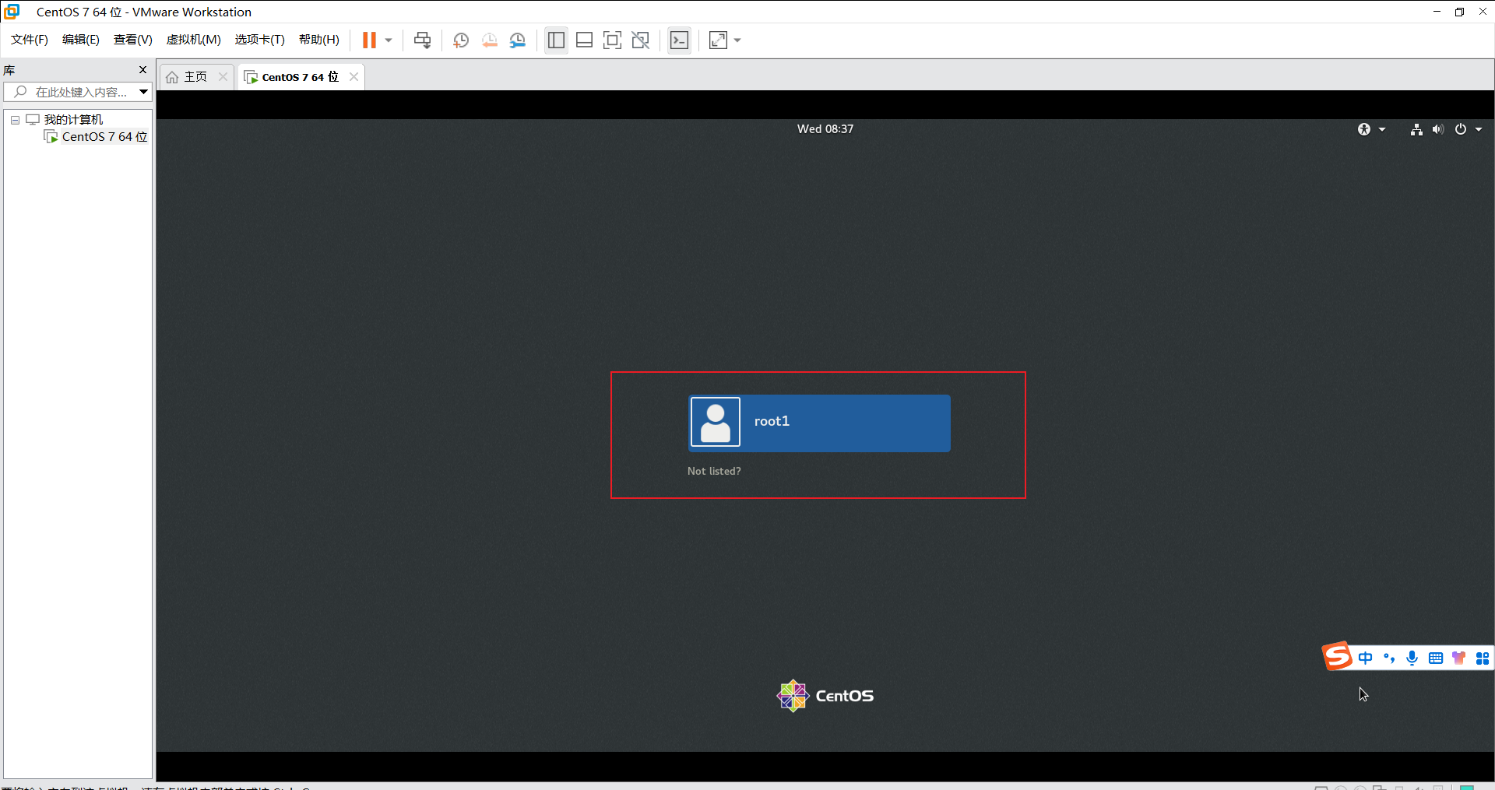Viewport: 1495px width, 790px height.
Task: Take a snapshot of the virtual machine
Action: tap(461, 40)
